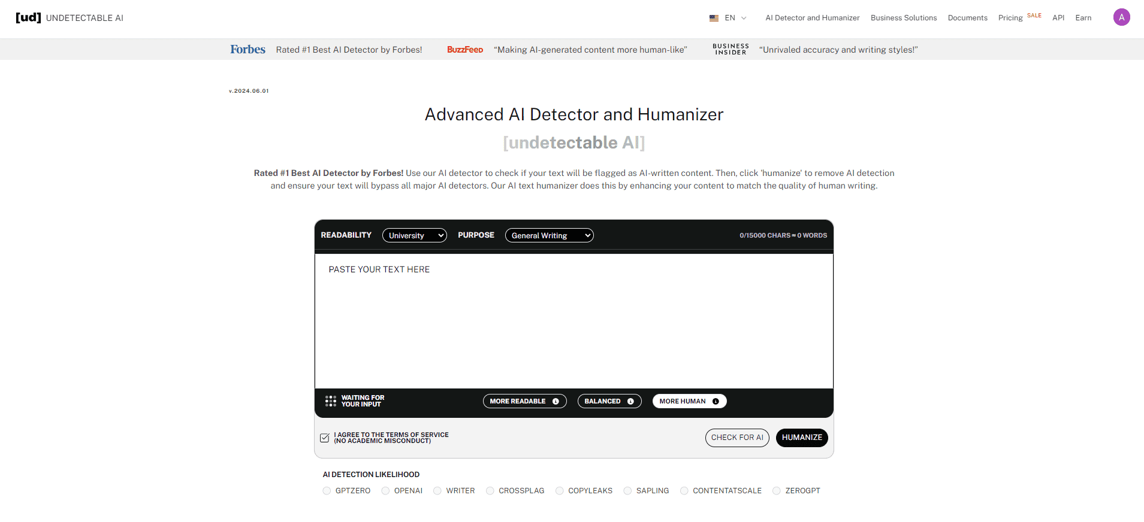Click the info icon on More Readable
Viewport: 1144px width, 522px height.
pyautogui.click(x=556, y=401)
